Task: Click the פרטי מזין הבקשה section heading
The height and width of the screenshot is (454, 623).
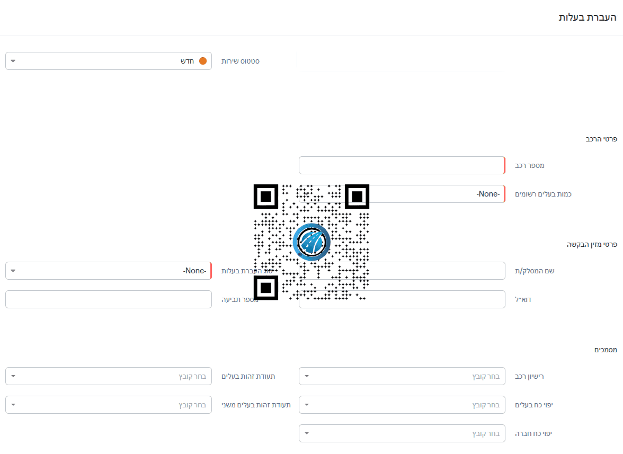Action: point(592,244)
